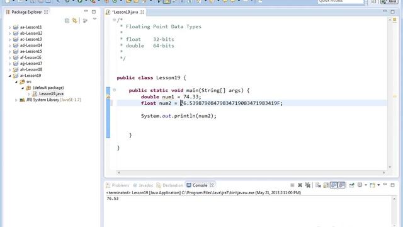Image resolution: width=403 pixels, height=227 pixels.
Task: Click the float num2 value in code
Action: point(231,103)
